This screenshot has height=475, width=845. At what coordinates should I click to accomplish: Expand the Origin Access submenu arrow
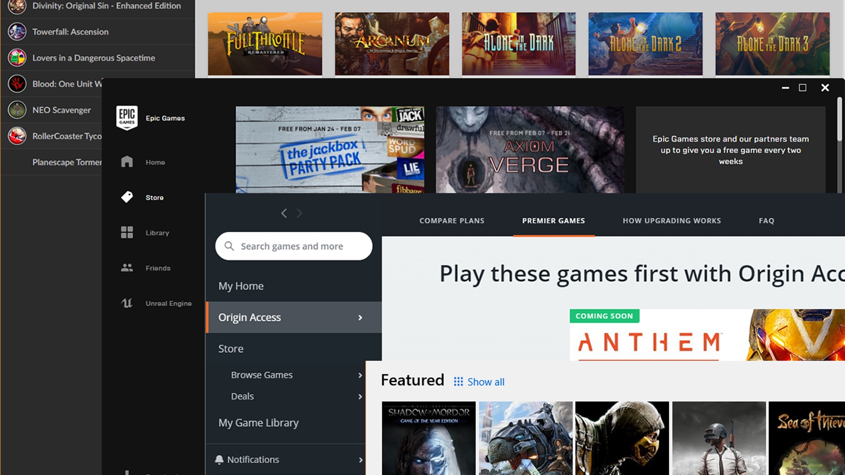pos(360,317)
